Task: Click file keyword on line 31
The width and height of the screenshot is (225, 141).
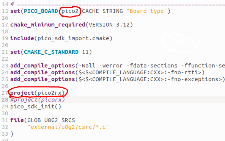Action: coord(17,120)
